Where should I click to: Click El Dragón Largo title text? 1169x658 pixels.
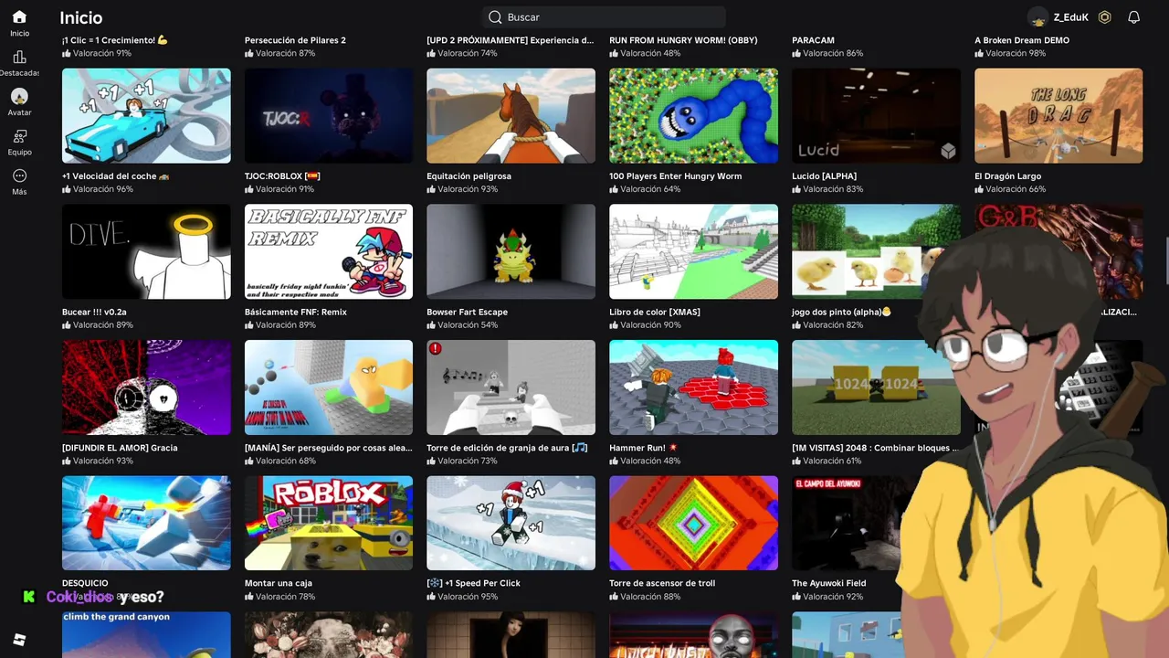1007,176
